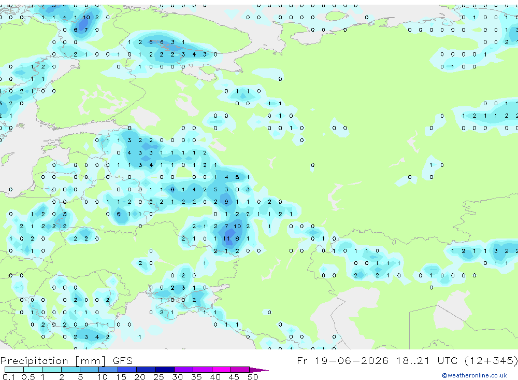Screen dimensions: 518x380
Task: Click the '11' precipitation value on map
Action: [226, 238]
